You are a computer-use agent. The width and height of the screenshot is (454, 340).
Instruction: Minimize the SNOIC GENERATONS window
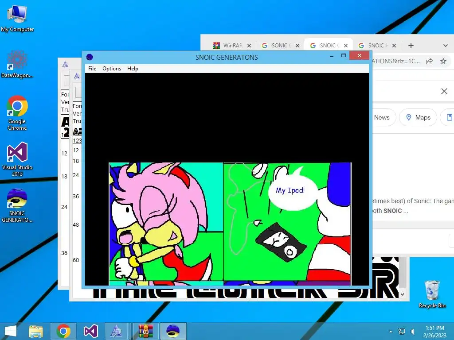tap(332, 56)
